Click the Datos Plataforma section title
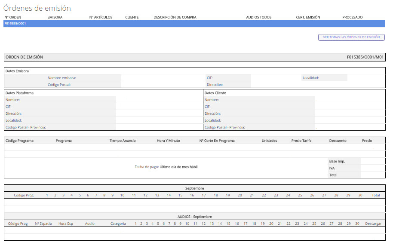Screen dimensions: 393x248 click(x=19, y=93)
